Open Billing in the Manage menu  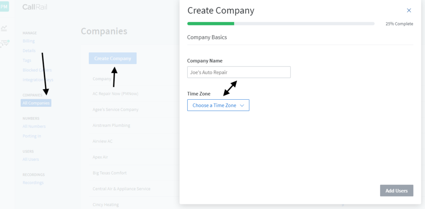29,41
